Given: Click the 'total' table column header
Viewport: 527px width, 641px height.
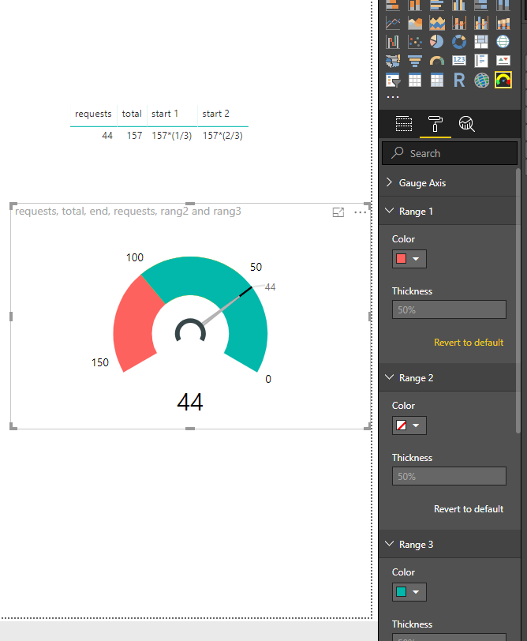Looking at the screenshot, I should point(132,114).
